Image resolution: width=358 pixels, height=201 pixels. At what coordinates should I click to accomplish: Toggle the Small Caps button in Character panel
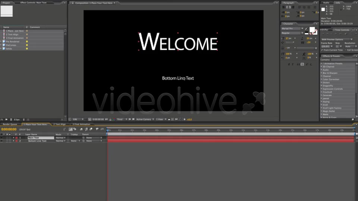pyautogui.click(x=302, y=64)
